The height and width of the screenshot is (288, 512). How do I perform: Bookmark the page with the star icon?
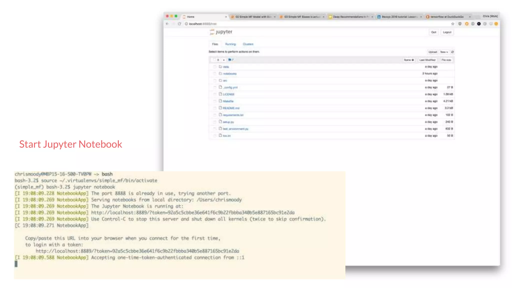point(452,24)
